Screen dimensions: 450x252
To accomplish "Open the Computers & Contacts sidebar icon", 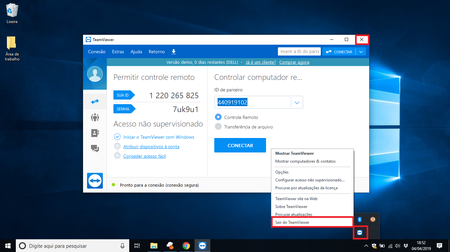I will (95, 133).
